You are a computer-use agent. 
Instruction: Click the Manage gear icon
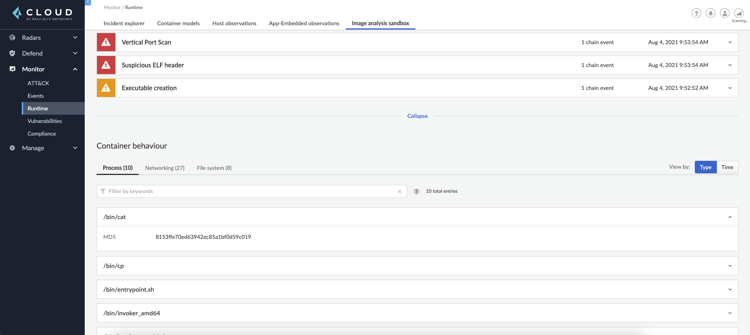click(x=12, y=148)
